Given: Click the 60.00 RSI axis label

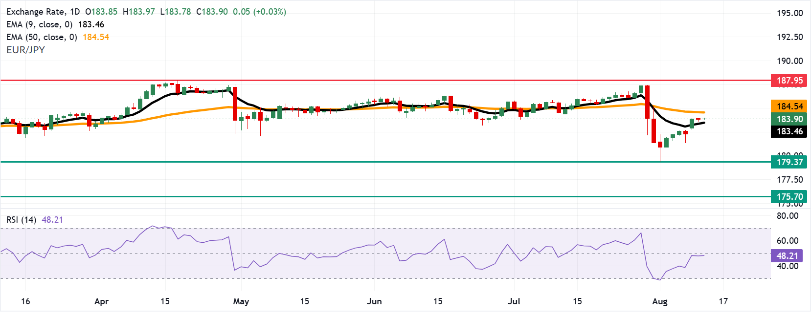Looking at the screenshot, I should (x=788, y=241).
